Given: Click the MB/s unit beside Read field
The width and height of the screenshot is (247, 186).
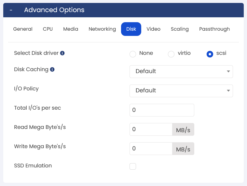Looking at the screenshot, I should (x=183, y=130).
